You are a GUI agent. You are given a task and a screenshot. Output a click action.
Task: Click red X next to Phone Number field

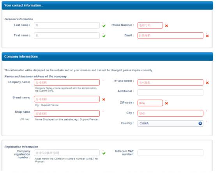pos(166,26)
